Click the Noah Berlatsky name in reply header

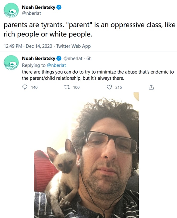click(38, 58)
